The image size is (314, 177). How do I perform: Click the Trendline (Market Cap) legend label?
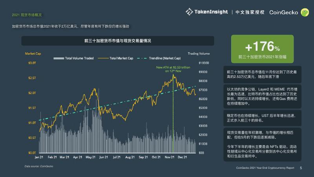[165, 58]
